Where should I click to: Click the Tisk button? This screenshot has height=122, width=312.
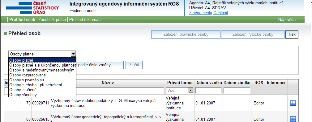(x=292, y=35)
